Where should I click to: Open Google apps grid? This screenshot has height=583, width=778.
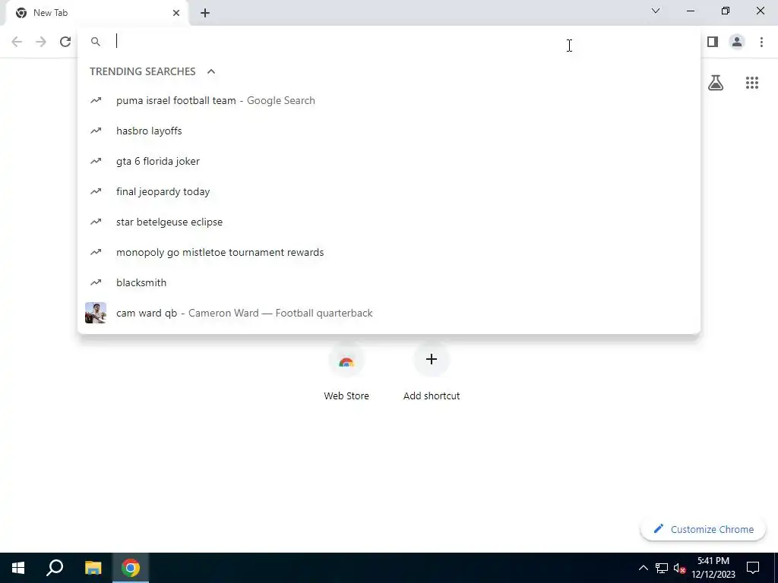click(x=751, y=82)
